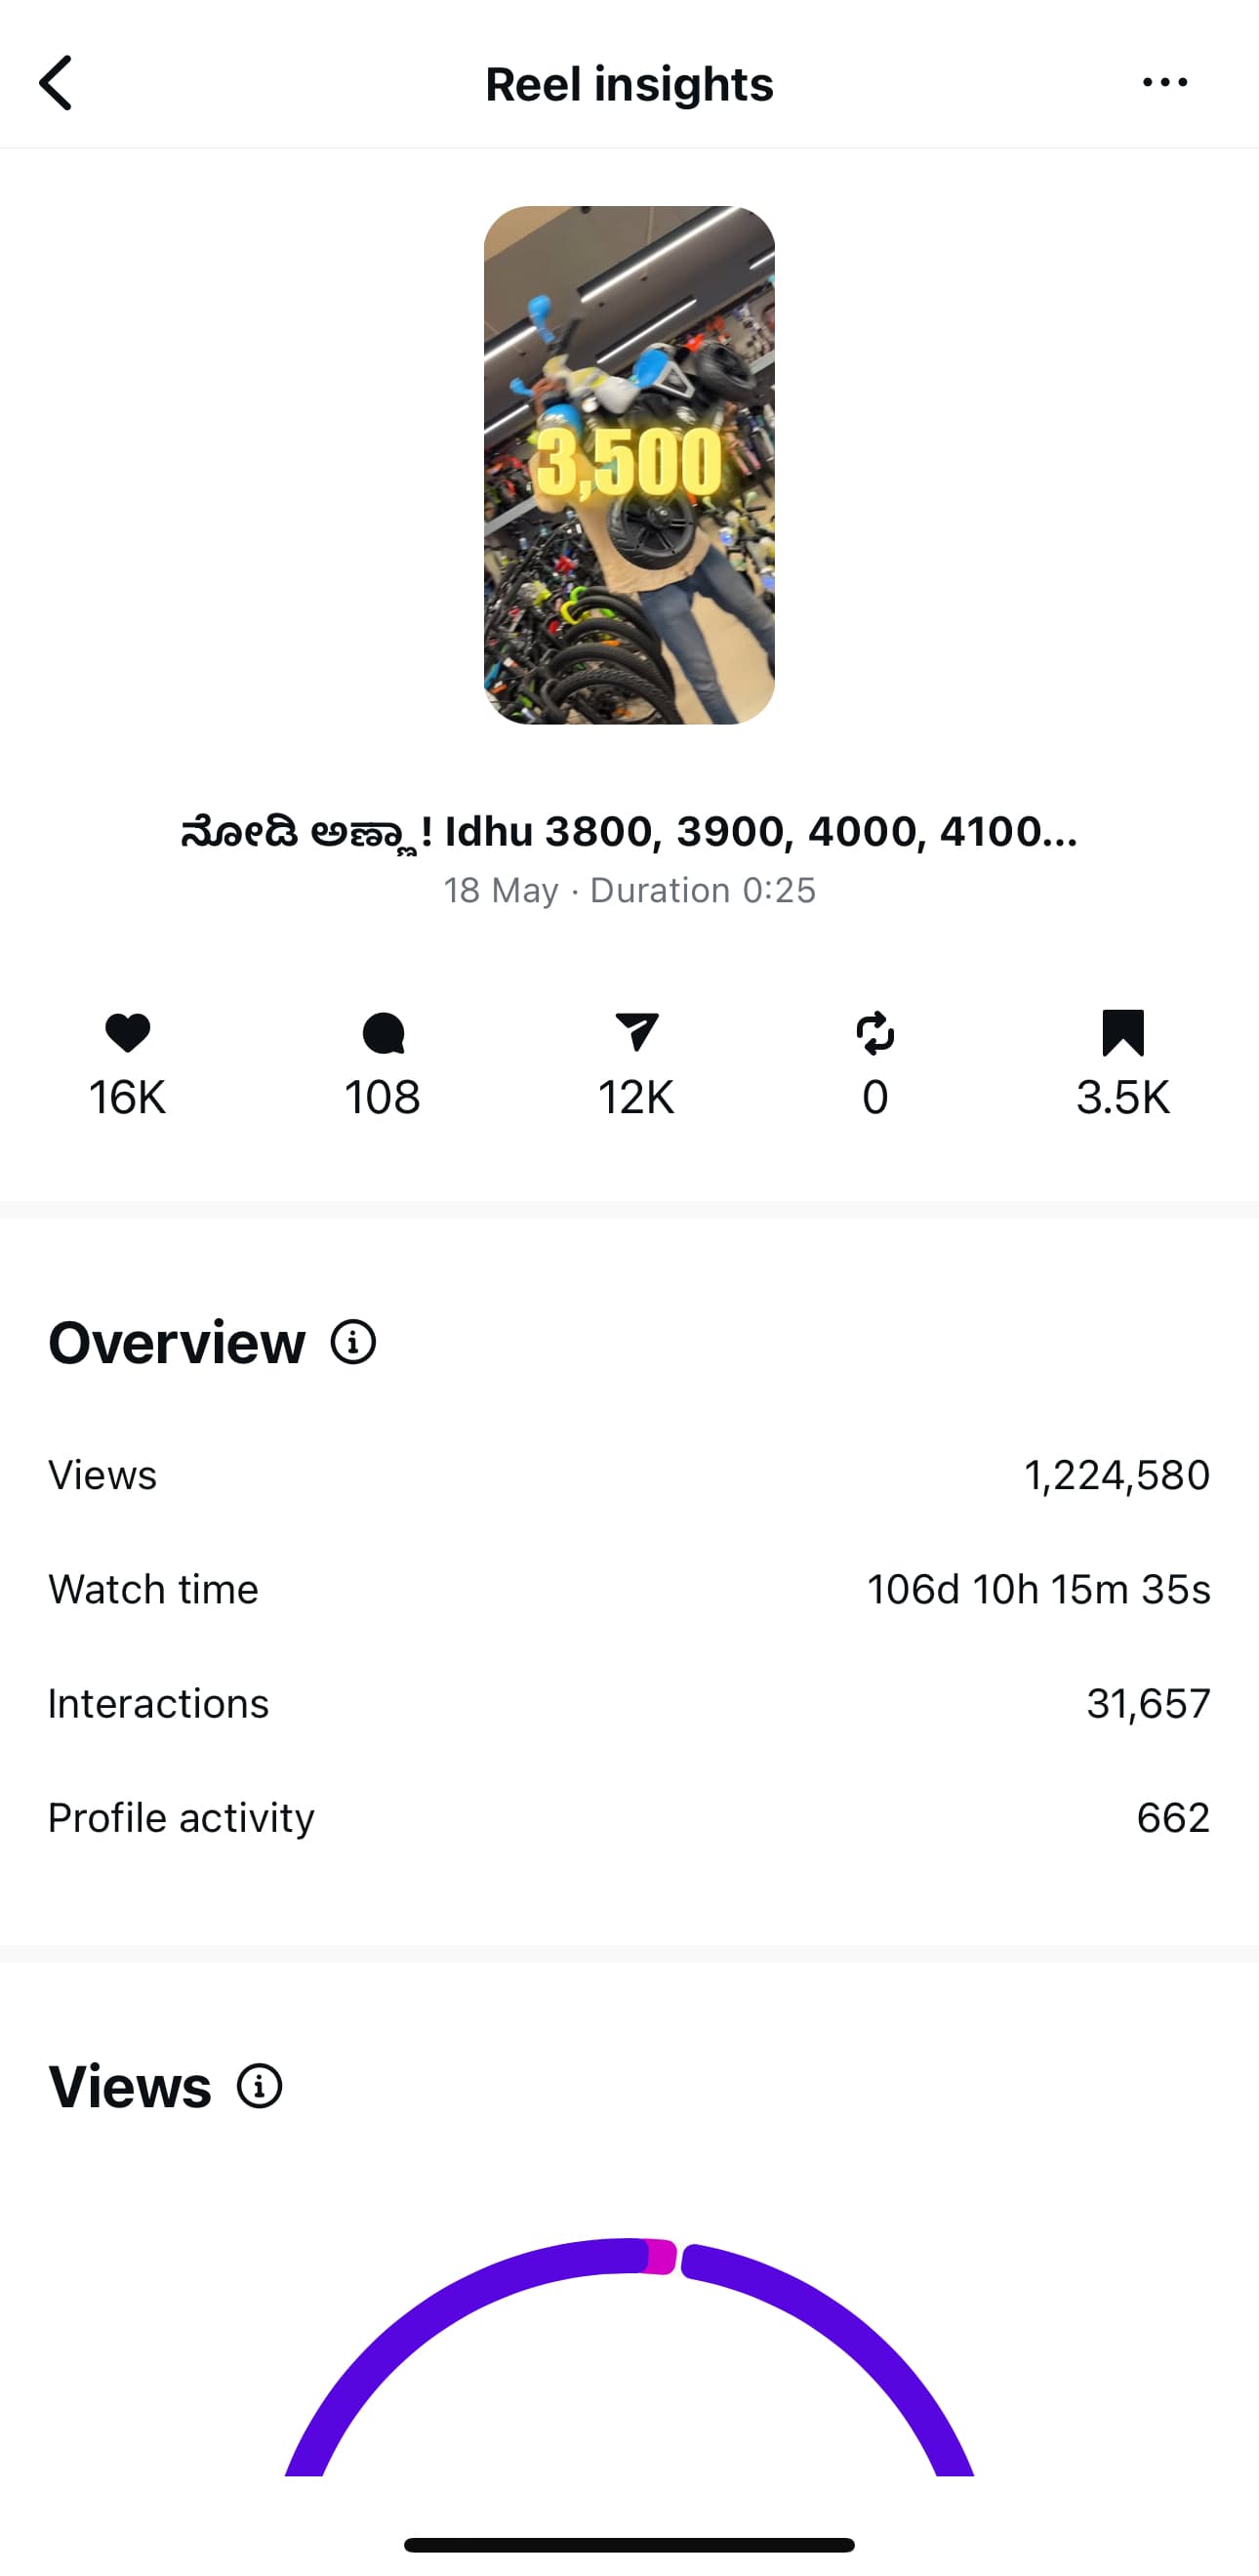
Task: Tap the heart likes icon
Action: 127,1033
